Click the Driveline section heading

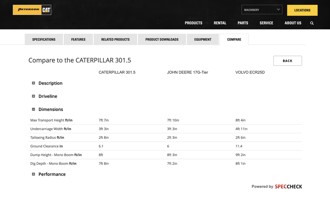click(48, 96)
